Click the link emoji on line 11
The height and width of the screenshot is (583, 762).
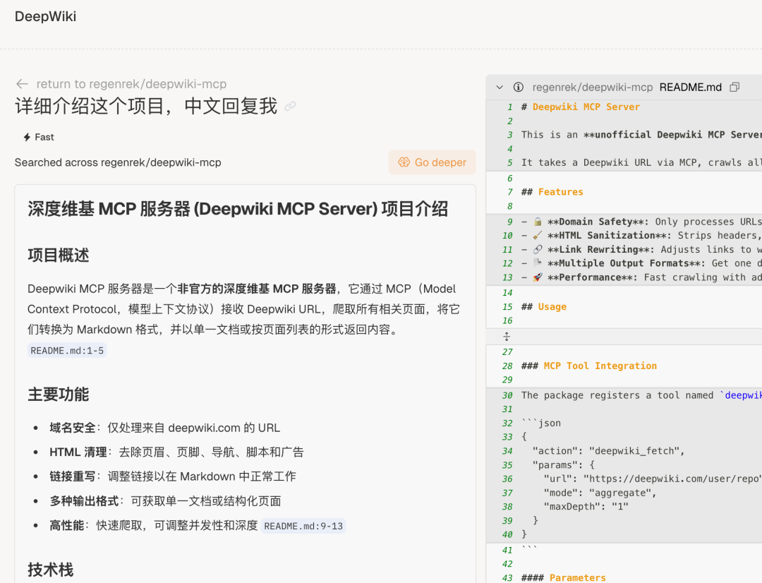(538, 250)
